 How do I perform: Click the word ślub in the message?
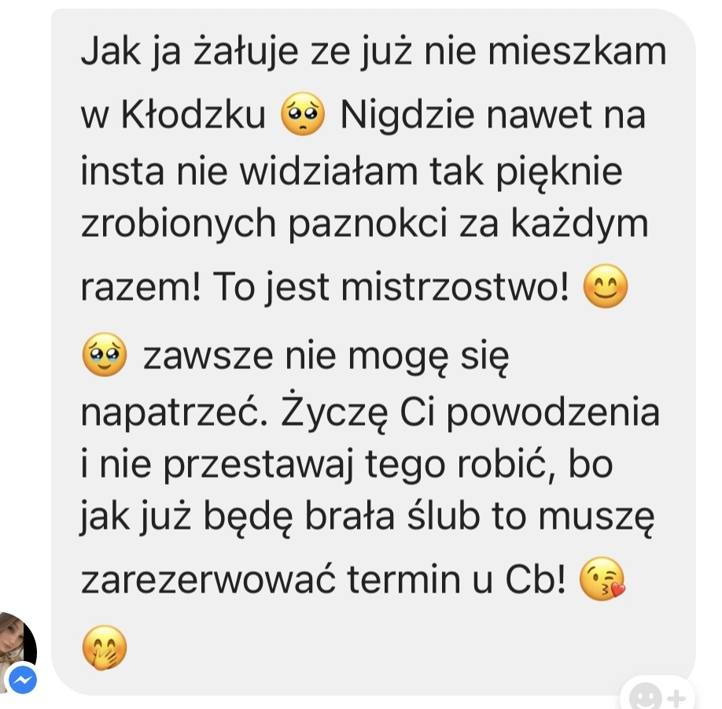coord(444,515)
